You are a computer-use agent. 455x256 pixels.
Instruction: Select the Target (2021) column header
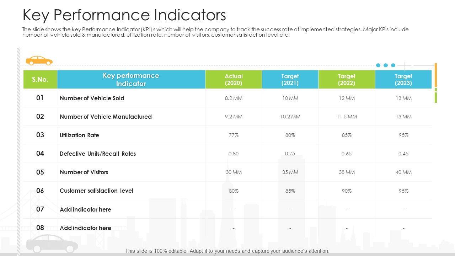point(290,79)
